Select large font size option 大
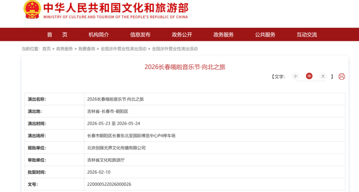The image size is (359, 192). pyautogui.click(x=323, y=76)
